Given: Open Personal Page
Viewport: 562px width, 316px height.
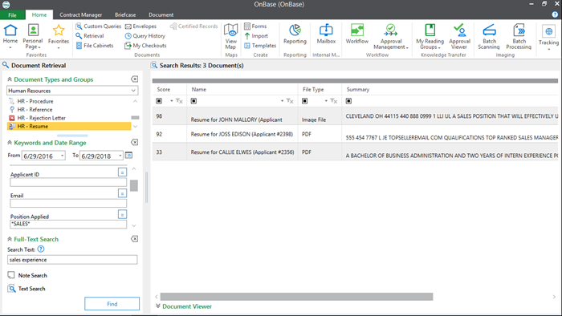Looking at the screenshot, I should click(33, 37).
